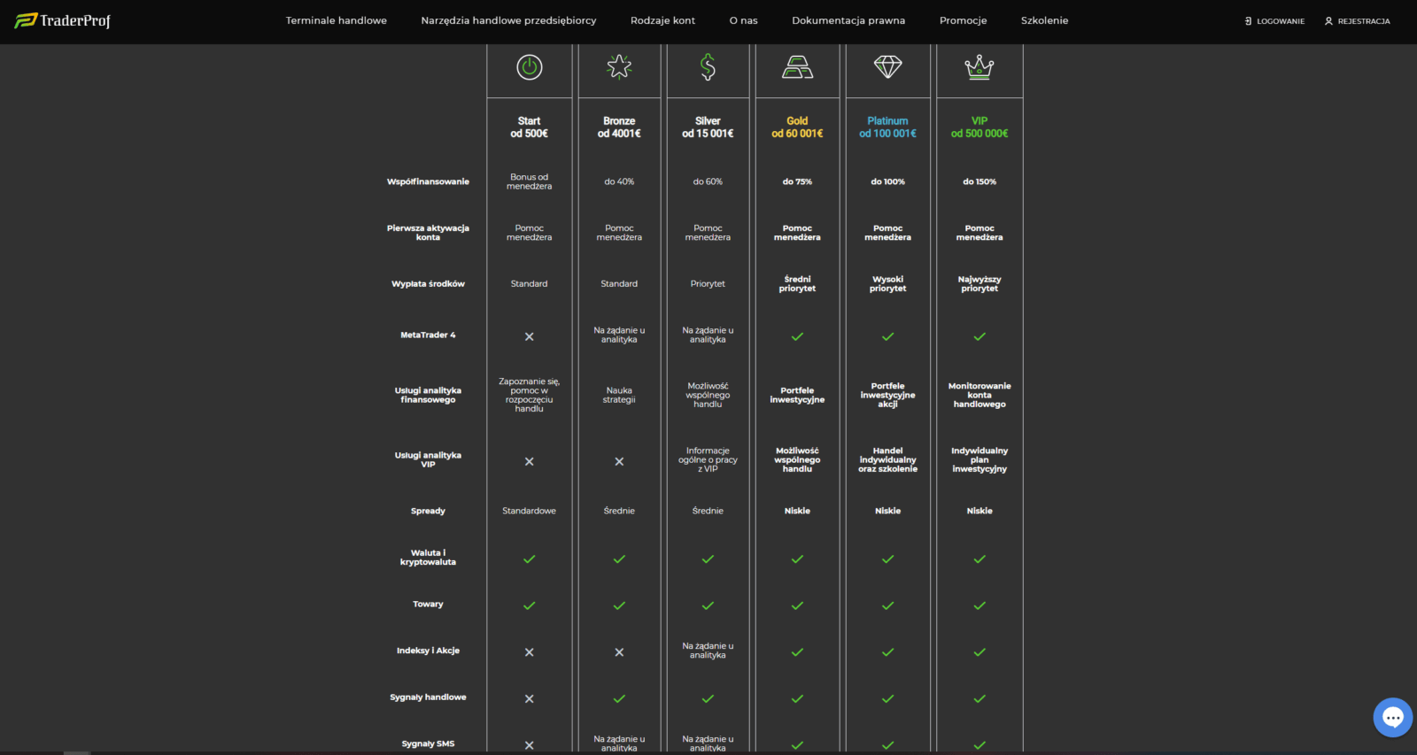Viewport: 1417px width, 755px height.
Task: Click the Start MetaTrader 4 cross mark
Action: pyautogui.click(x=530, y=336)
